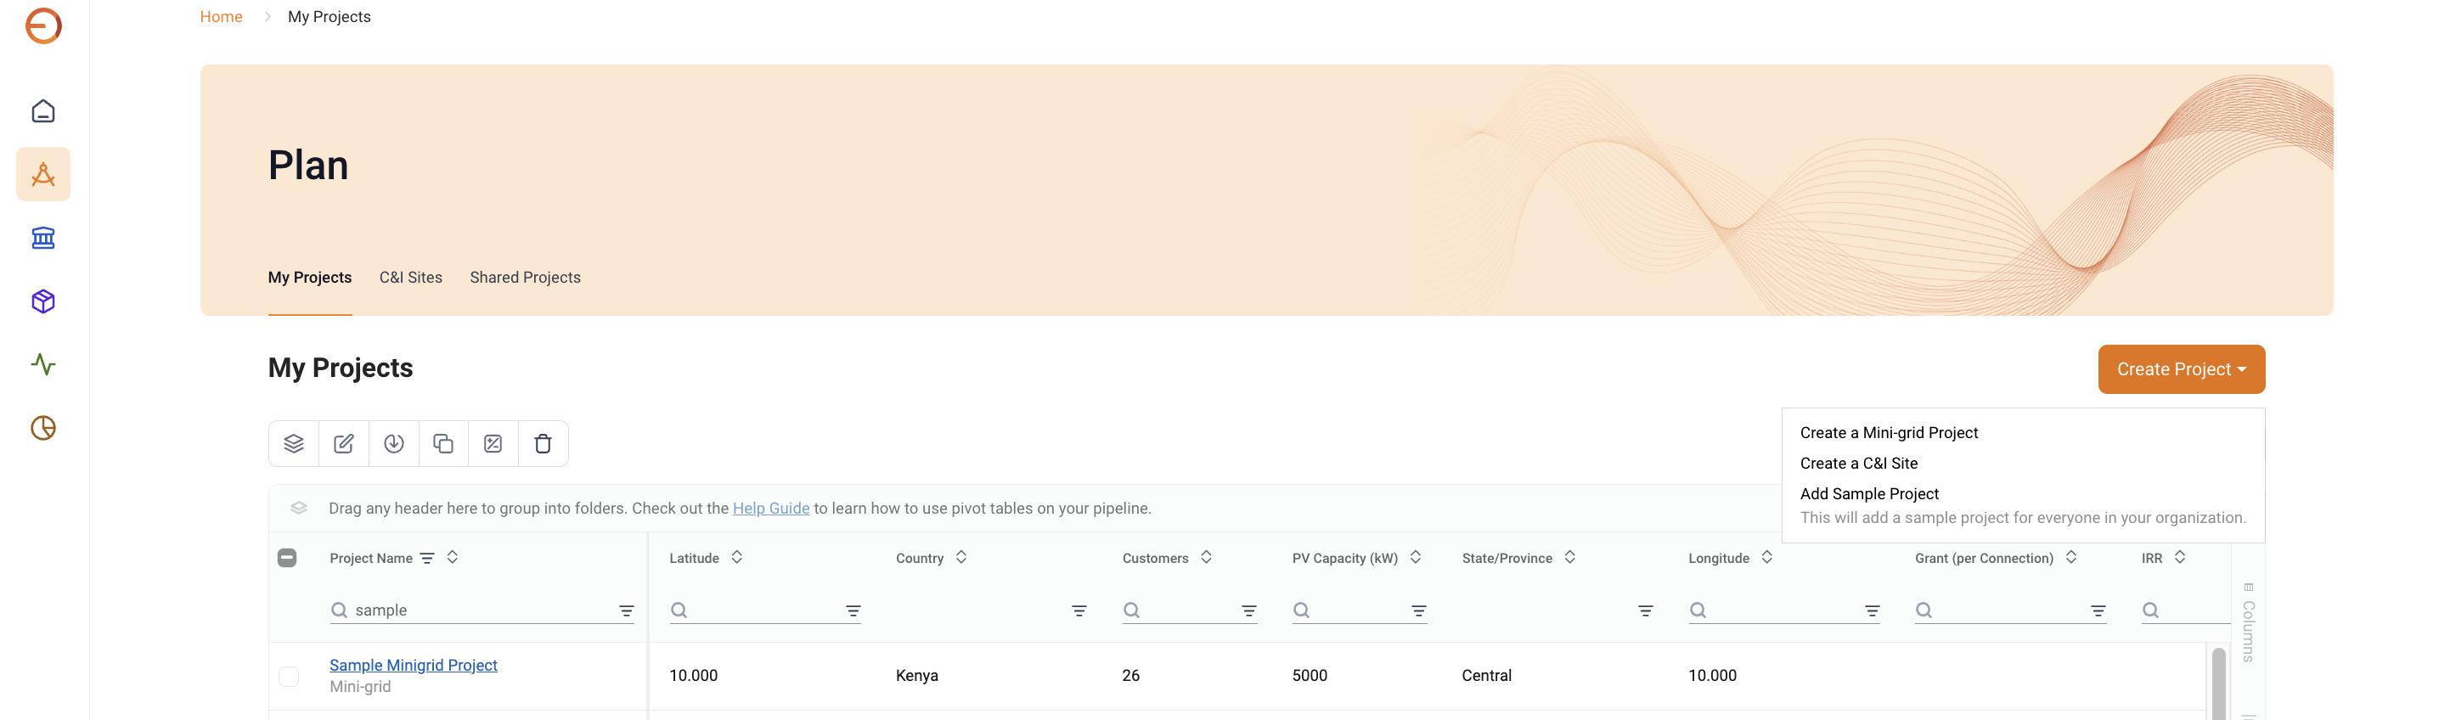Screen dimensions: 2439x720
Task: Click the duplicate copy toolbar icon
Action: [443, 444]
